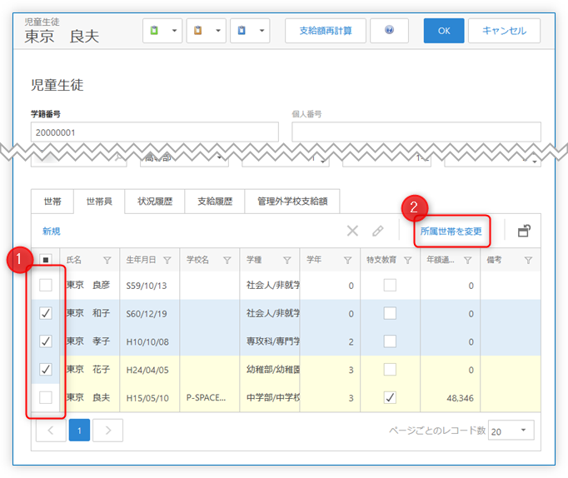The width and height of the screenshot is (568, 478).
Task: Click the blue clipboard icon button
Action: (x=242, y=31)
